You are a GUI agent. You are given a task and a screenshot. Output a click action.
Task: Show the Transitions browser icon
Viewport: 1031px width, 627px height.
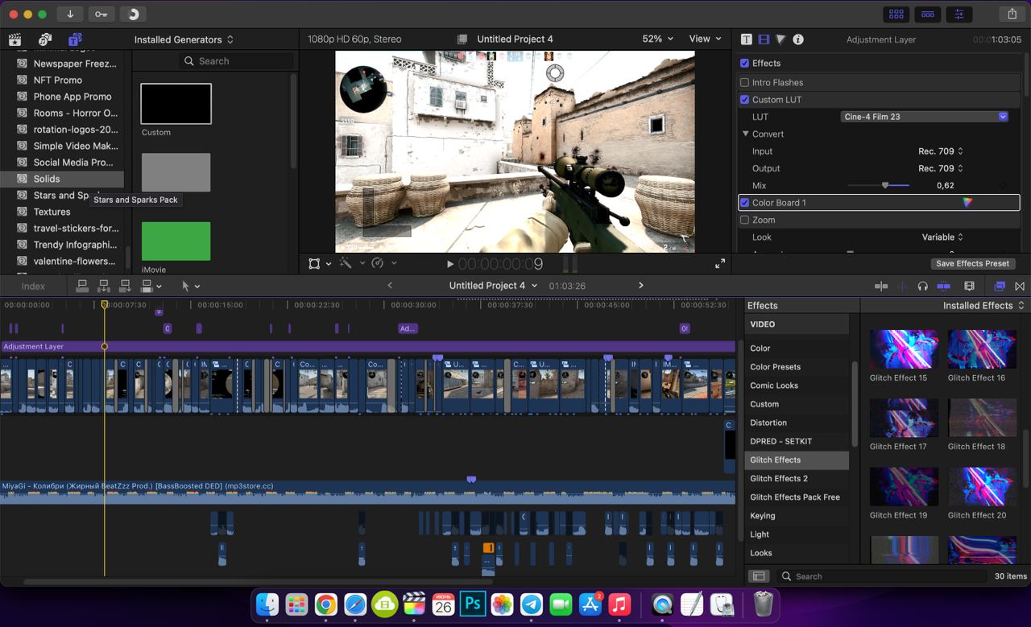click(1020, 286)
